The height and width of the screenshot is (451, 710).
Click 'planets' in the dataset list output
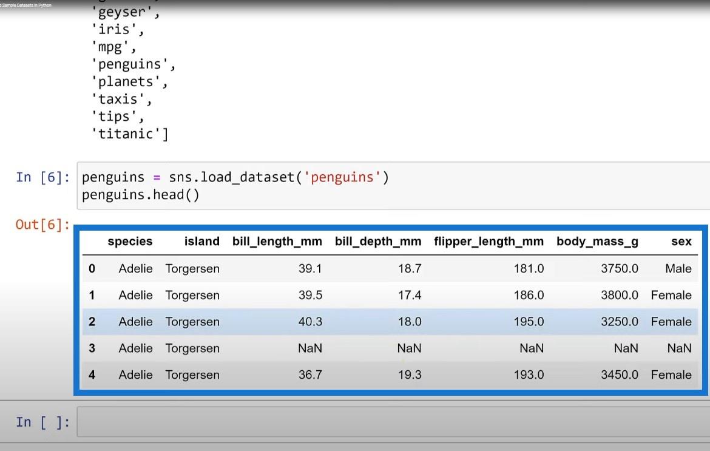pyautogui.click(x=129, y=82)
